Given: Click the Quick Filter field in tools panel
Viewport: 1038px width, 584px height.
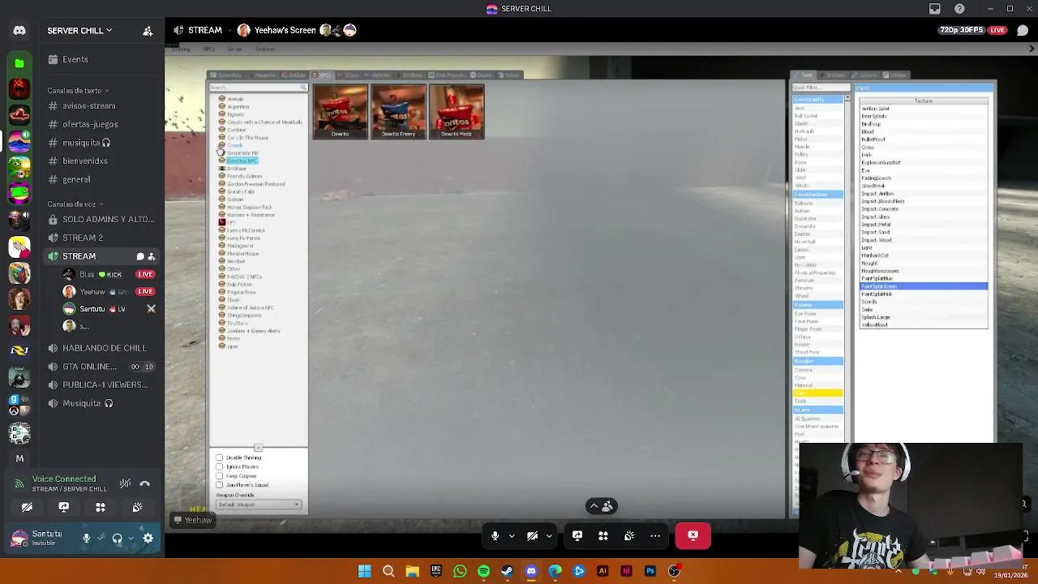Looking at the screenshot, I should pos(820,88).
